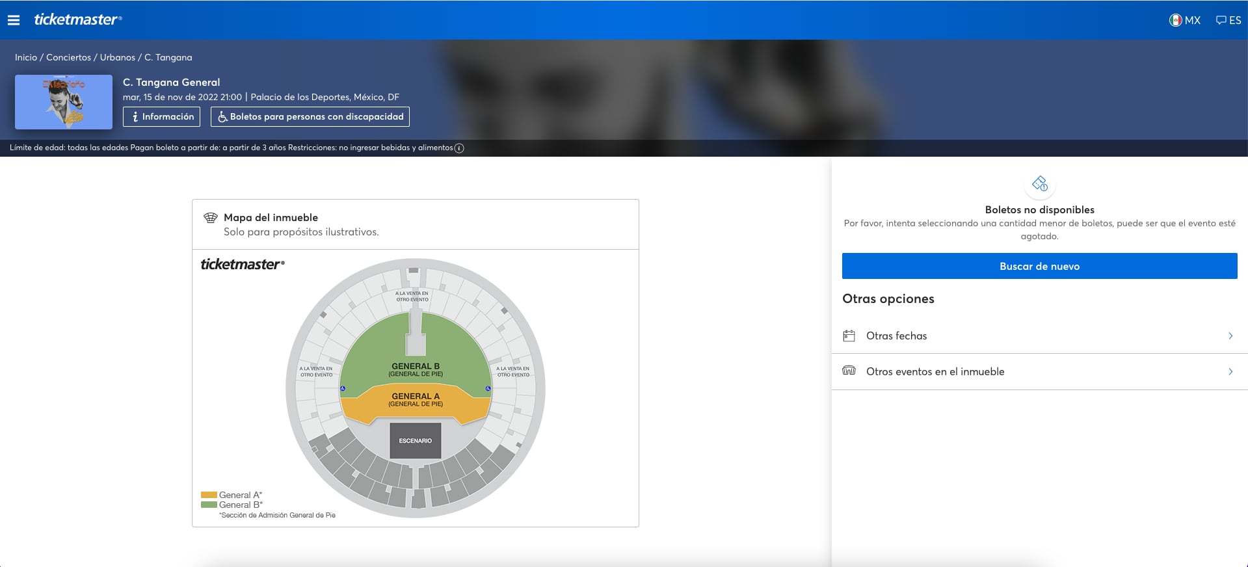Viewport: 1248px width, 567px height.
Task: Click the C. Tangana event thumbnail
Action: pyautogui.click(x=64, y=101)
